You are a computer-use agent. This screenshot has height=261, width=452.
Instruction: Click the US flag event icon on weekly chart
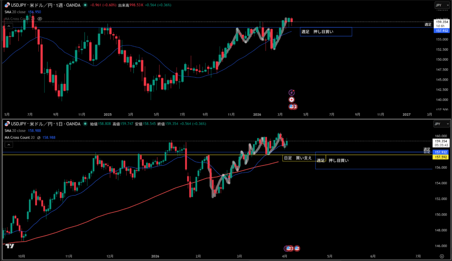(292, 107)
